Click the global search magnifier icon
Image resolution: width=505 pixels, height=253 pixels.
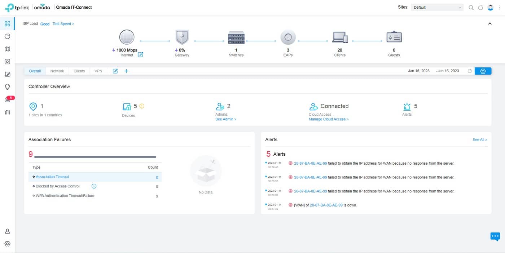pyautogui.click(x=471, y=8)
